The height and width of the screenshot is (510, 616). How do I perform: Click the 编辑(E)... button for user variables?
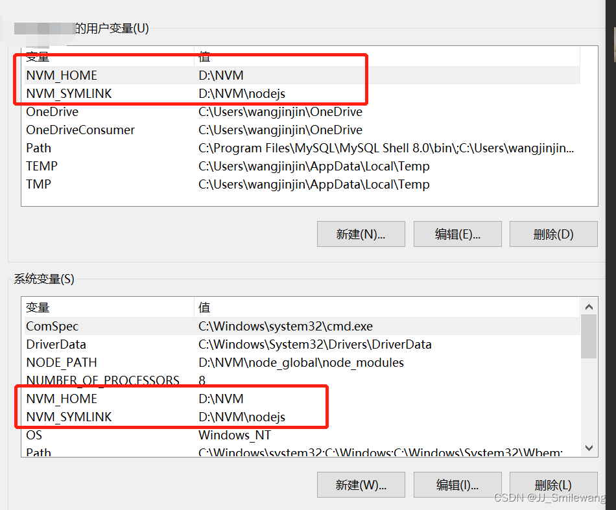[457, 234]
